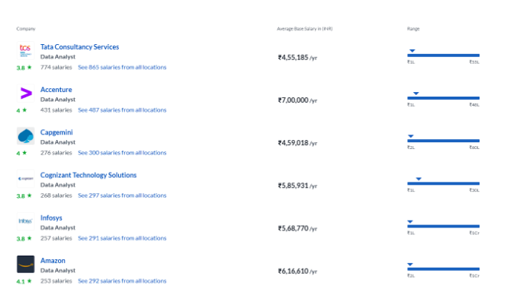See 865 salaries from all locations

[x=122, y=67]
